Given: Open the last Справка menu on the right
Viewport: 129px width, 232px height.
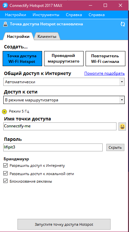Looking at the screenshot, I should (96, 15).
